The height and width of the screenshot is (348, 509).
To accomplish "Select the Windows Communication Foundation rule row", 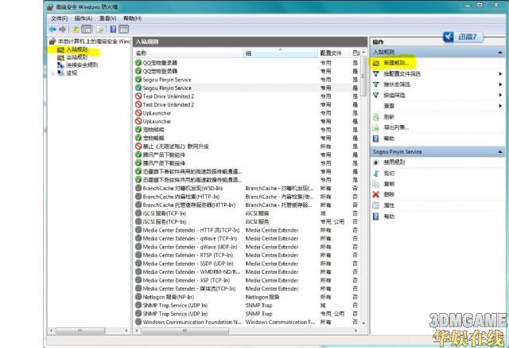I will [247, 323].
